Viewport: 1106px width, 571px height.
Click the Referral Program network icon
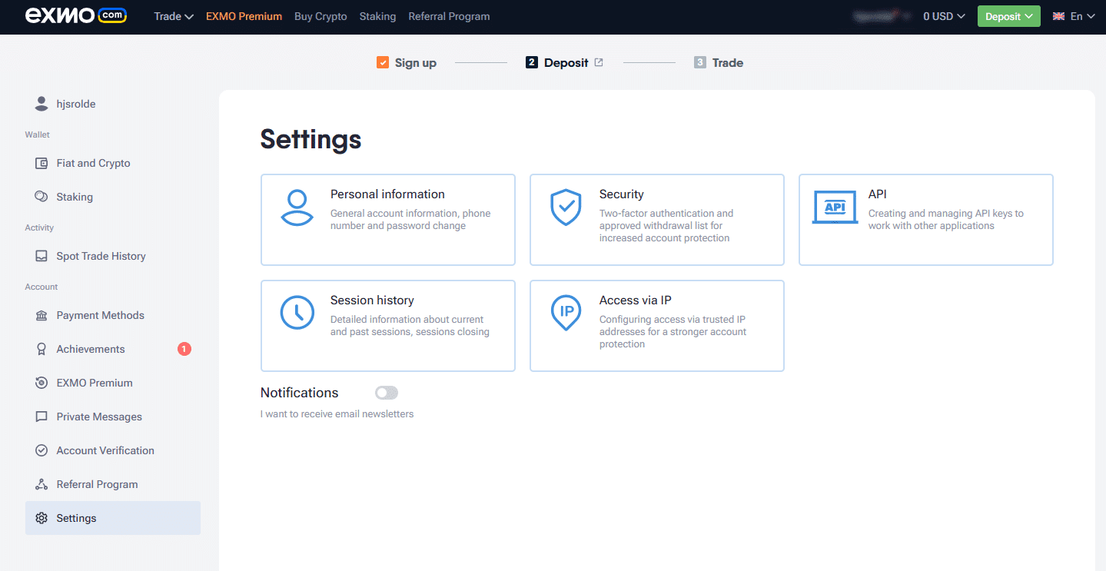coord(42,484)
